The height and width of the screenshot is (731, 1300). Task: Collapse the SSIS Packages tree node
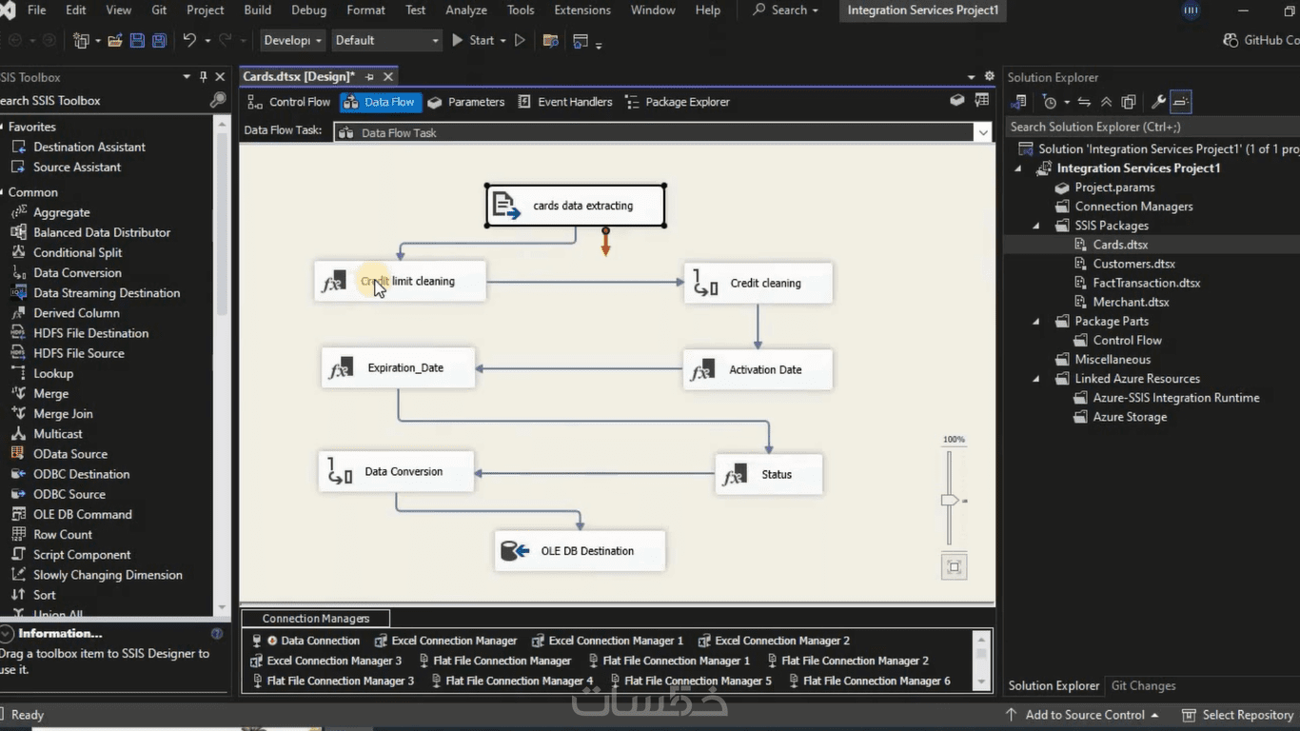(1036, 226)
